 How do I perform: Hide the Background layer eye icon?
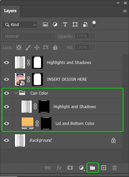click(x=7, y=140)
